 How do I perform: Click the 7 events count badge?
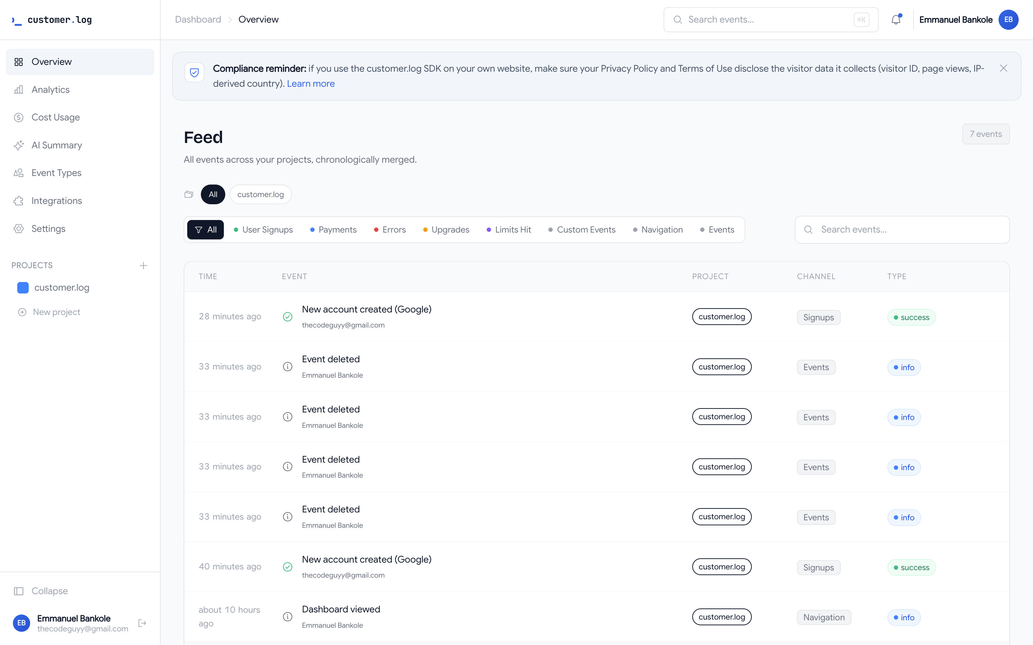(986, 134)
